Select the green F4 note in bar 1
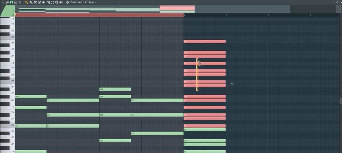The image size is (342, 153). pyautogui.click(x=31, y=108)
